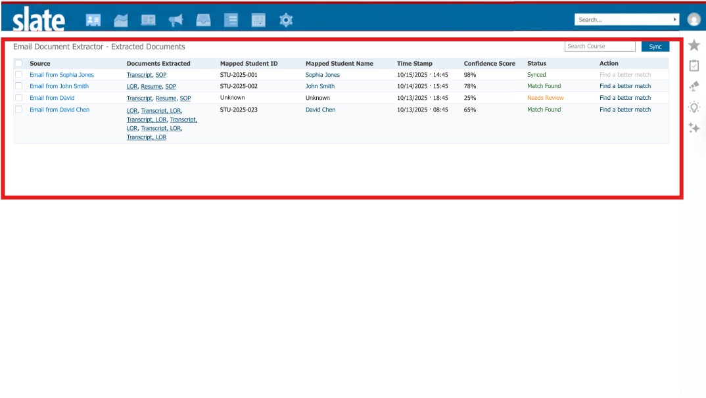
Task: Open the clipboard checklist sidebar icon
Action: pyautogui.click(x=694, y=66)
